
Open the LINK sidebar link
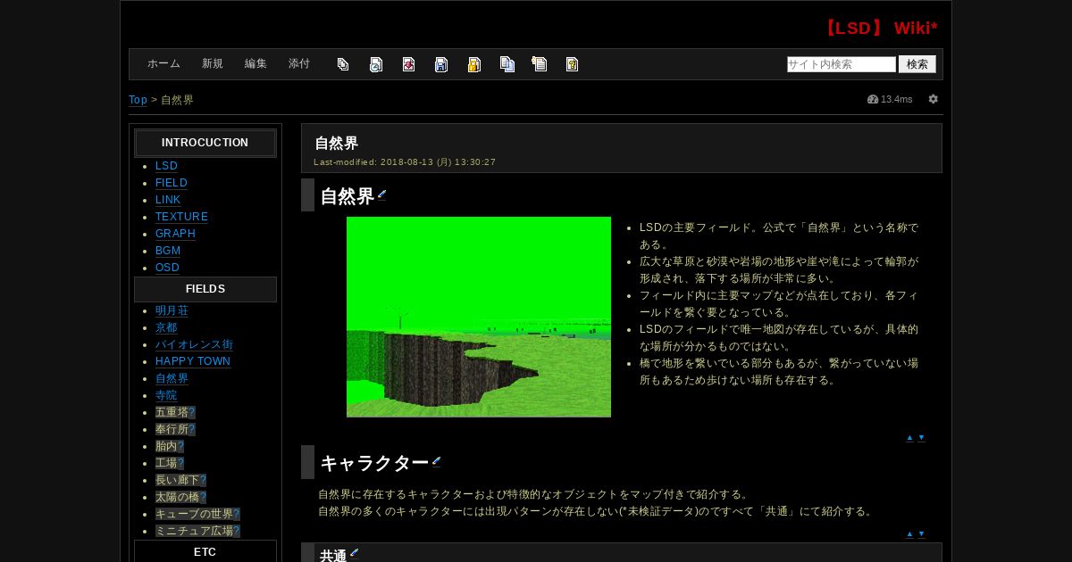(x=168, y=200)
